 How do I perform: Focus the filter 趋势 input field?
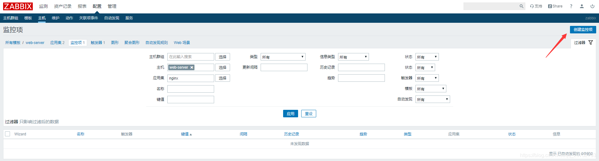point(361,78)
